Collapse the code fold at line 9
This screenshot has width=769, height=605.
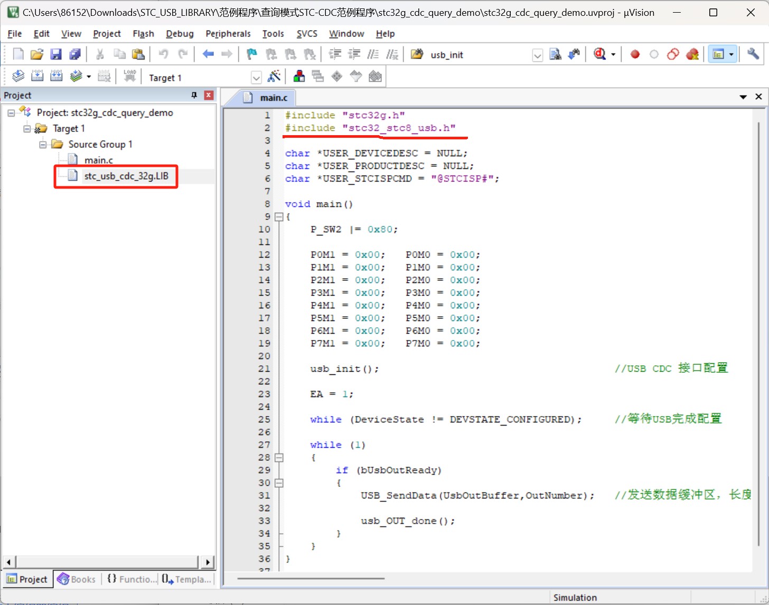point(279,216)
